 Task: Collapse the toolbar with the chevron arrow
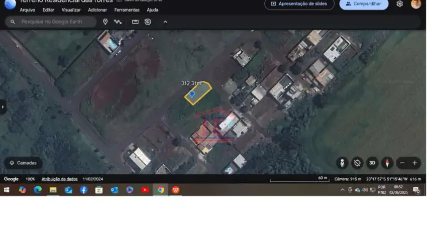tap(165, 22)
